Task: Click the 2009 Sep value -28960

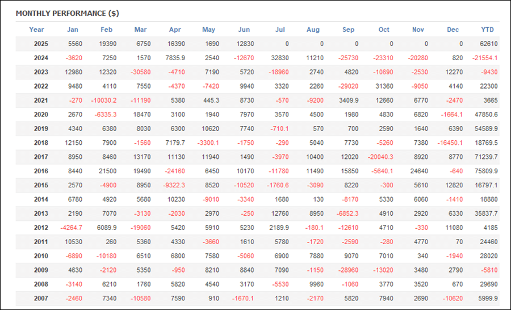Action: tap(349, 270)
